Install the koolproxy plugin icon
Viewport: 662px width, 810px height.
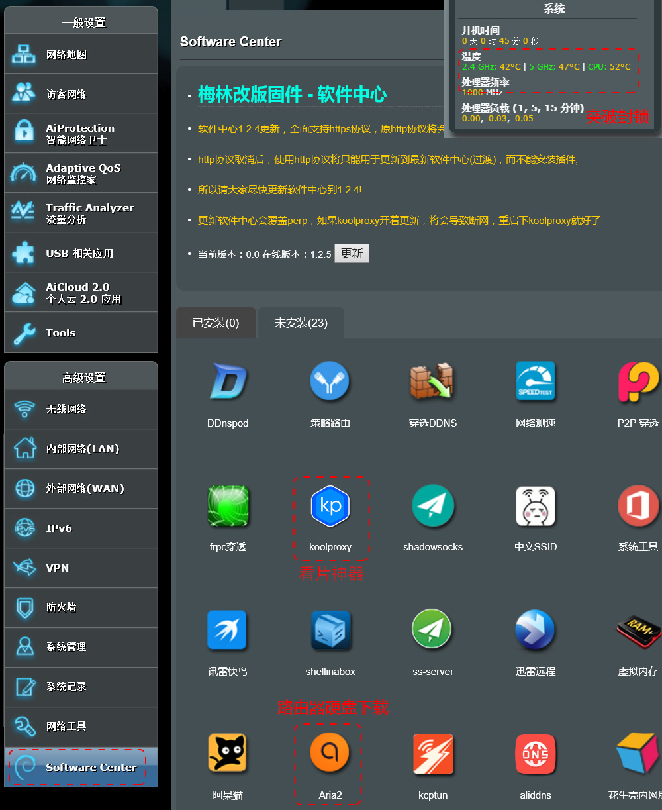[330, 505]
